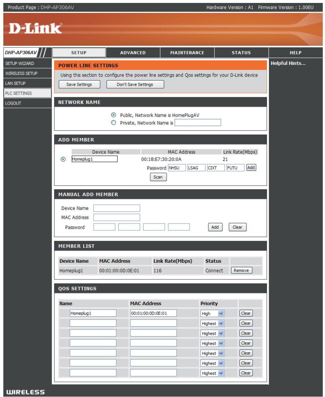Click the private network name input field
325x397 pixels.
point(198,123)
